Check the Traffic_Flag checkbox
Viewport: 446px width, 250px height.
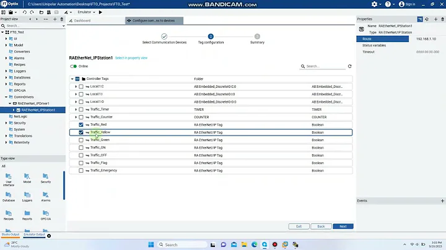pos(81,163)
